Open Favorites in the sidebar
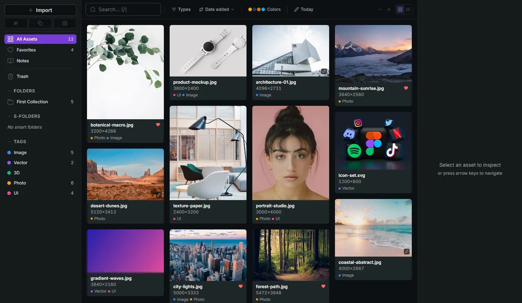Image resolution: width=522 pixels, height=303 pixels. 40,50
